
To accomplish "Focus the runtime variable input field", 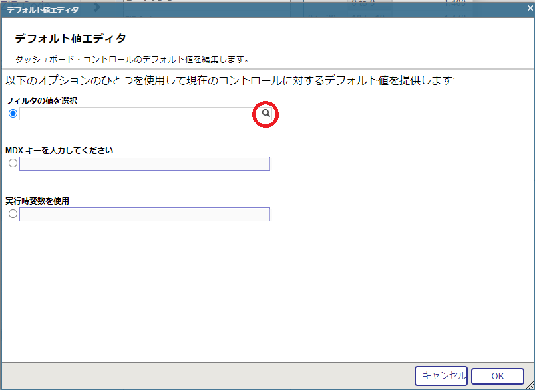I will pyautogui.click(x=144, y=214).
